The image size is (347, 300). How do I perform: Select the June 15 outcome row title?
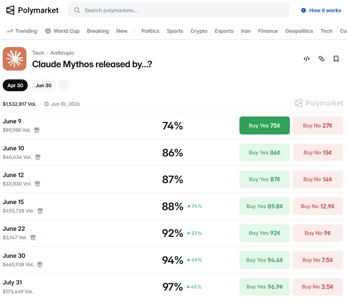(13, 202)
